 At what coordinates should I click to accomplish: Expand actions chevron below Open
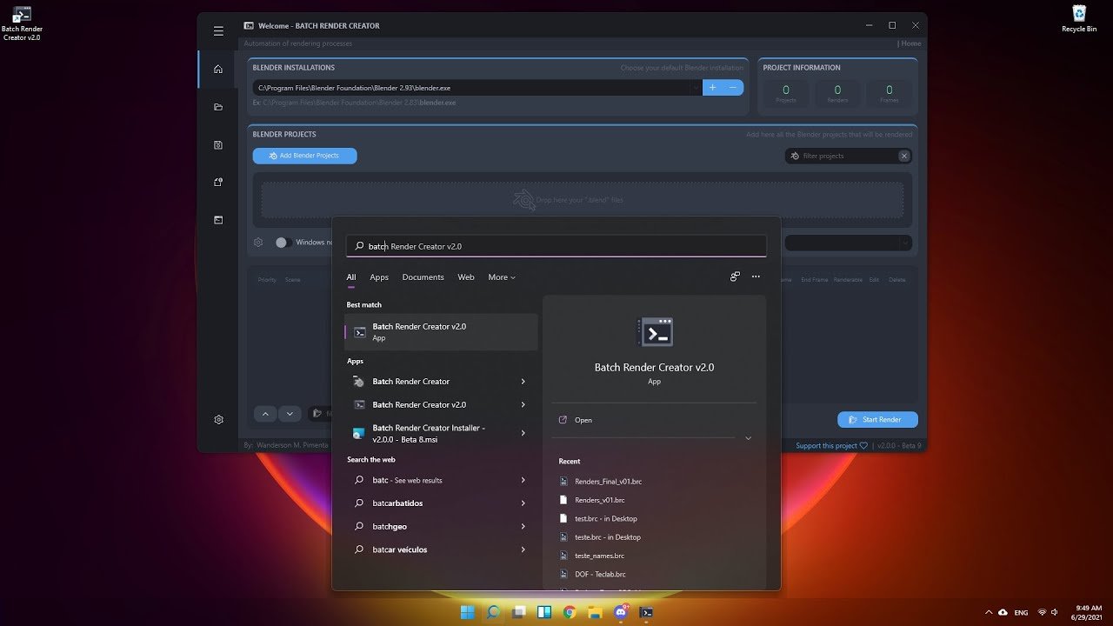coord(748,439)
